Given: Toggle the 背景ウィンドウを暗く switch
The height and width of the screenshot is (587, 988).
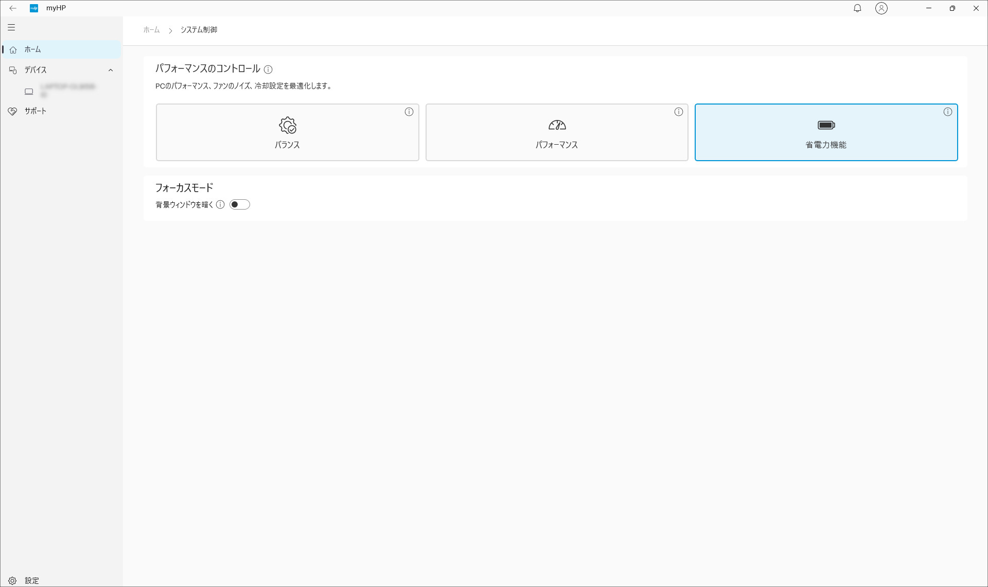Looking at the screenshot, I should [x=239, y=204].
